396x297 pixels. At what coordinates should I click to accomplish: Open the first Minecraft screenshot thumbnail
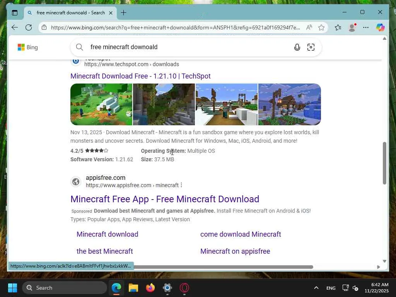[x=101, y=104]
